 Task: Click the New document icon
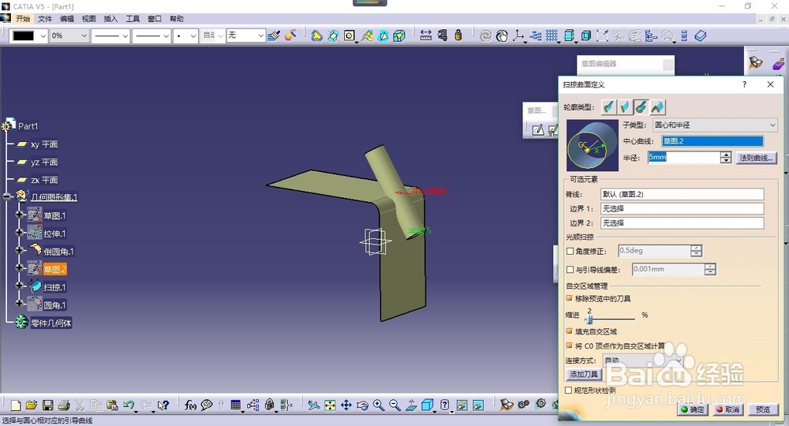click(16, 405)
